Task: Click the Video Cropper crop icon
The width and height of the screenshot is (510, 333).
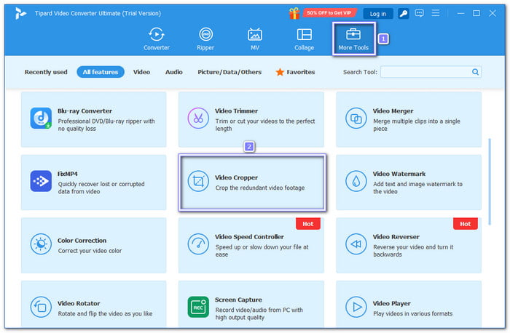Action: pyautogui.click(x=198, y=181)
